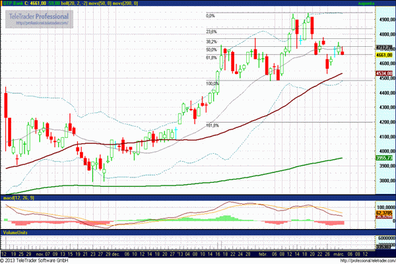Click the 0,0% Fibonacci level label
The width and height of the screenshot is (396, 264).
tap(211, 16)
